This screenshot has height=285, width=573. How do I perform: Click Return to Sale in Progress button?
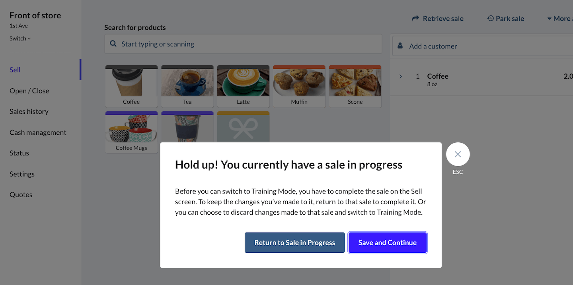[x=294, y=242]
